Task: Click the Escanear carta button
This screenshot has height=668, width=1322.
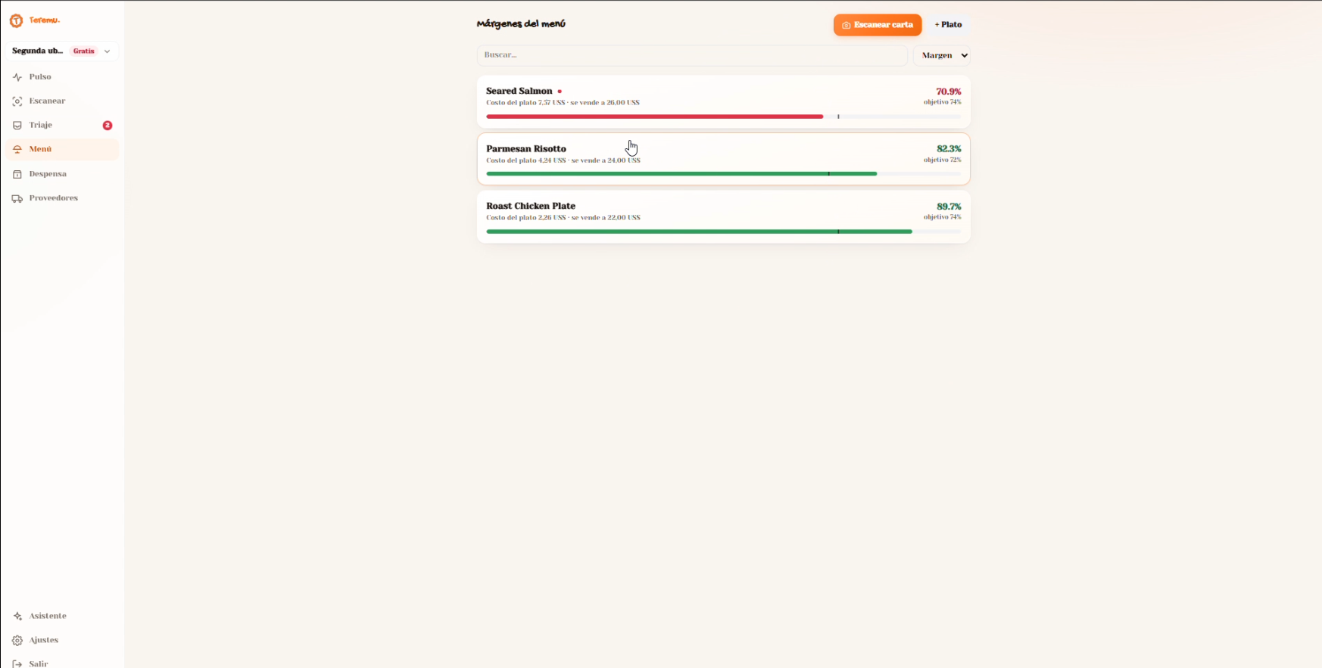Action: pos(878,25)
